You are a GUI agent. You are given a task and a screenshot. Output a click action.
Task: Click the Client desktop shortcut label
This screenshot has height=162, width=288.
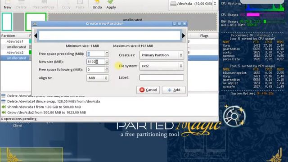18,126
